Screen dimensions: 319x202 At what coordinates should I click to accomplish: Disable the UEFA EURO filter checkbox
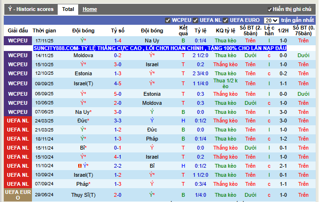pyautogui.click(x=226, y=20)
